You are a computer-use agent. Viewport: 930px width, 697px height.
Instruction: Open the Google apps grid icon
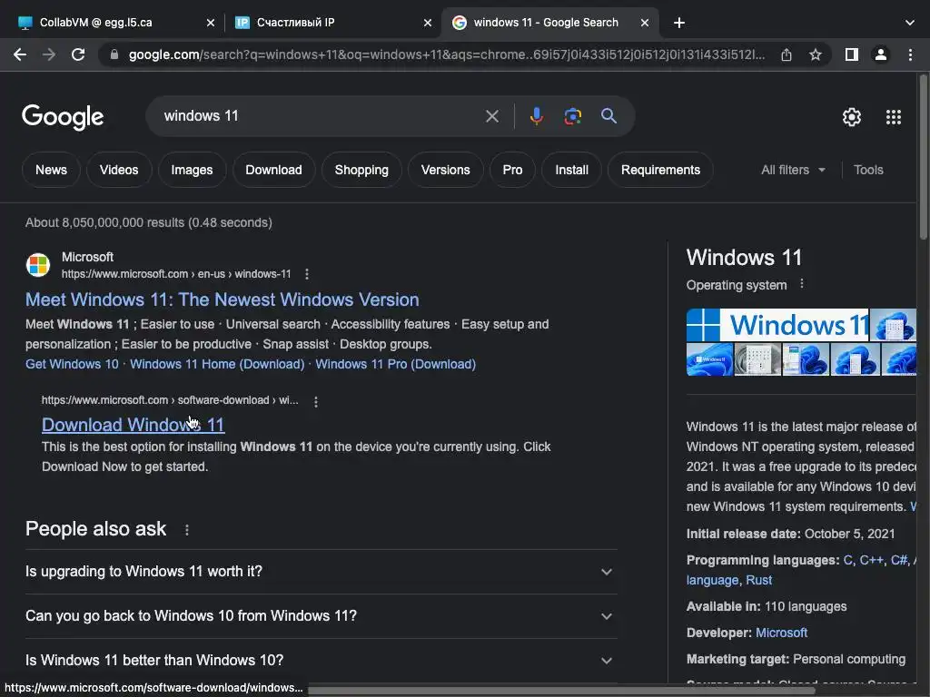[894, 117]
